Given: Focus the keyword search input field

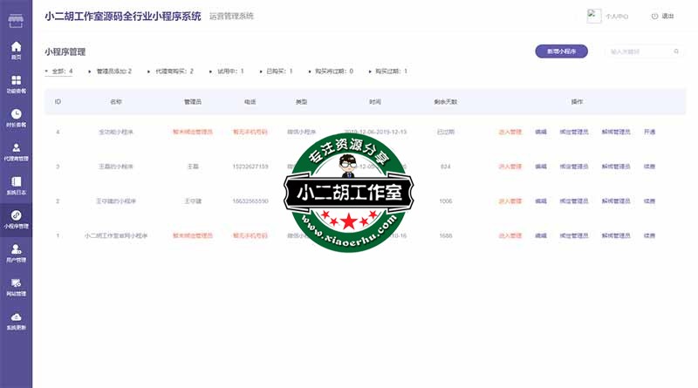Looking at the screenshot, I should (637, 51).
